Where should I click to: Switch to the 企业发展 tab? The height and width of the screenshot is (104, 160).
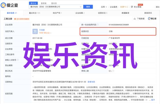click(80, 13)
